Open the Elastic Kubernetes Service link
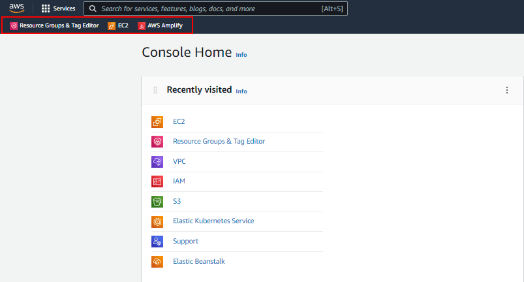The width and height of the screenshot is (524, 282). [213, 221]
